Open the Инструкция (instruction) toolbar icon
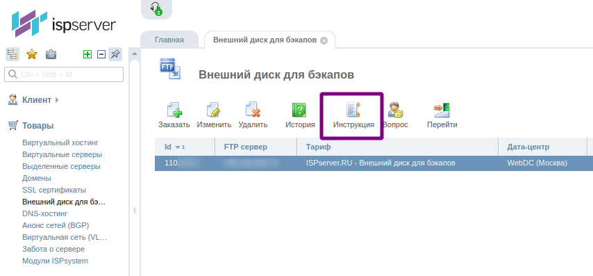The width and height of the screenshot is (593, 276). tap(353, 110)
